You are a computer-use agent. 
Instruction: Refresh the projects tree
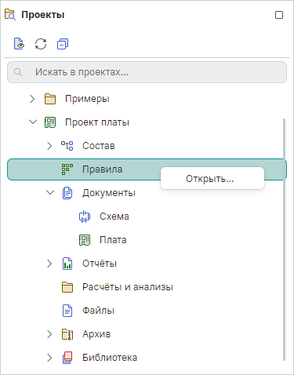pyautogui.click(x=41, y=44)
